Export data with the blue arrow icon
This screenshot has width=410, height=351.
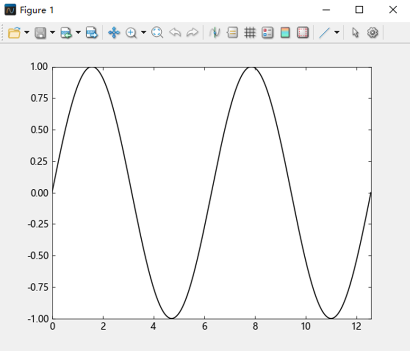[92, 33]
